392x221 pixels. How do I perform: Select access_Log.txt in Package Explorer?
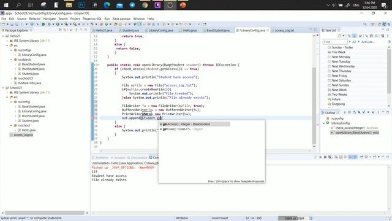coord(21,135)
